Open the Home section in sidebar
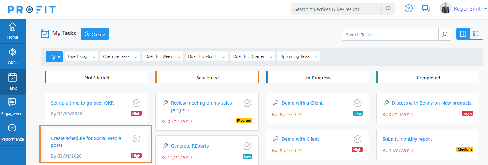This screenshot has height=165, width=488. (13, 31)
